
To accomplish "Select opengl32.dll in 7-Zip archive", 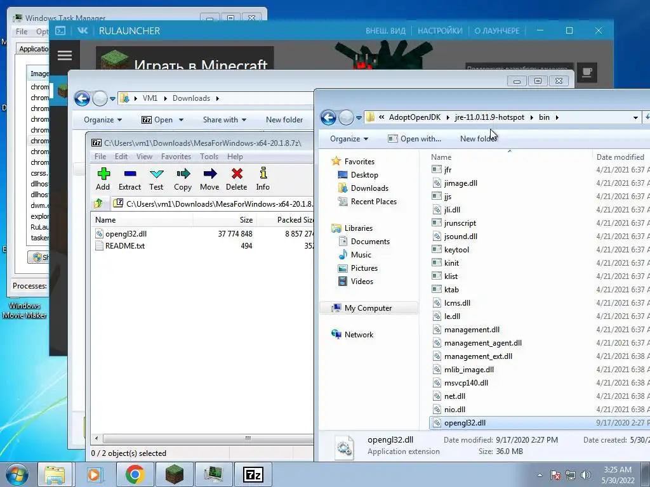I will (126, 234).
